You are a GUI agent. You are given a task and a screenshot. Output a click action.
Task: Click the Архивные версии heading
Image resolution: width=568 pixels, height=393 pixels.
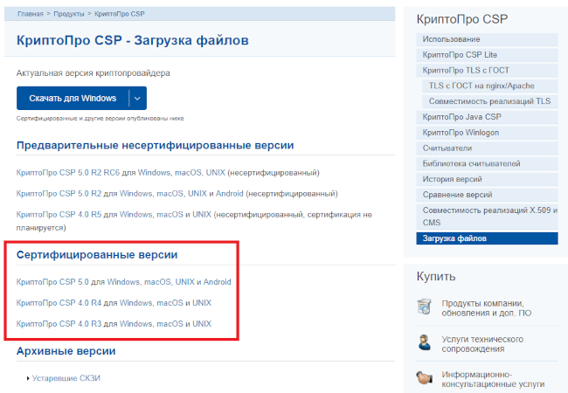point(66,351)
